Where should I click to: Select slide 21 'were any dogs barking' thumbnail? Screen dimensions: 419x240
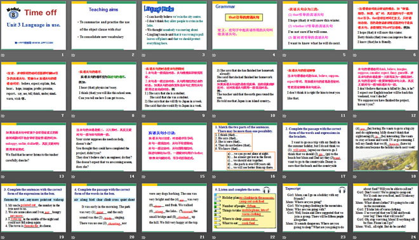pos(174,208)
